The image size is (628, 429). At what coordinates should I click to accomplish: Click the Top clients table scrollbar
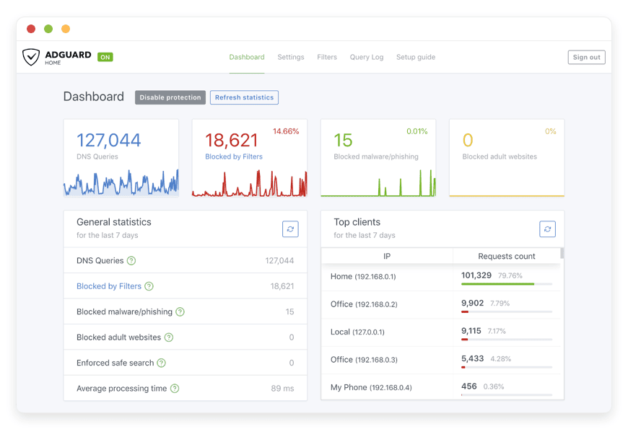(x=562, y=253)
